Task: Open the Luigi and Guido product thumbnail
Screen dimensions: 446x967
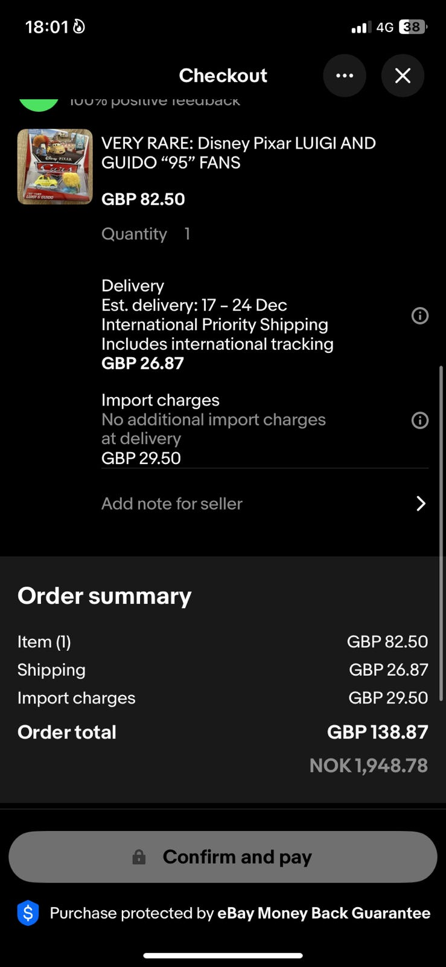Action: tap(55, 166)
